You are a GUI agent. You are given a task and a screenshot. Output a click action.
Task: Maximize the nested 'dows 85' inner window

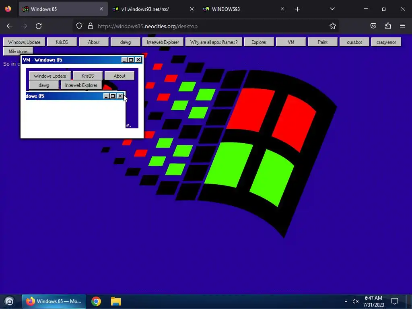pyautogui.click(x=113, y=96)
